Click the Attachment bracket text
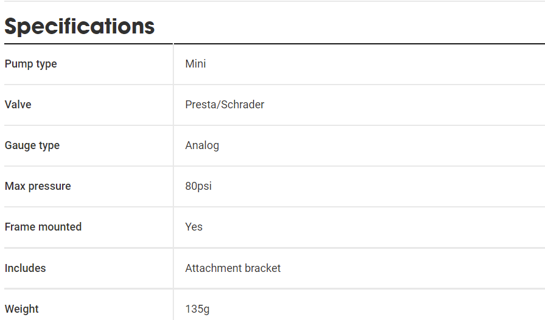 (x=233, y=268)
